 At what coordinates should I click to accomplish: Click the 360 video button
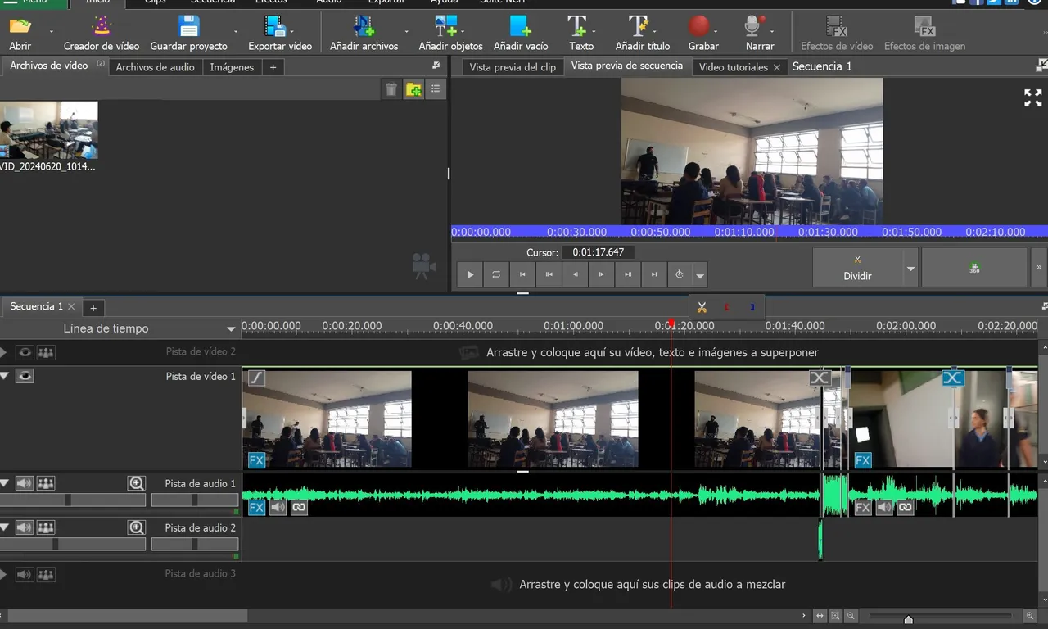974,268
